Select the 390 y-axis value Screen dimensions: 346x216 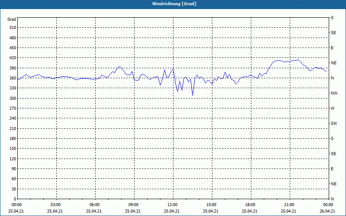tap(13, 68)
